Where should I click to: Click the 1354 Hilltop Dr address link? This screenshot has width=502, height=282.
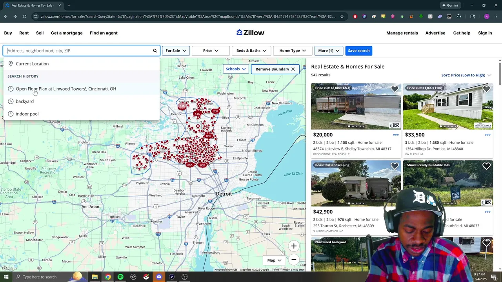pos(434,149)
